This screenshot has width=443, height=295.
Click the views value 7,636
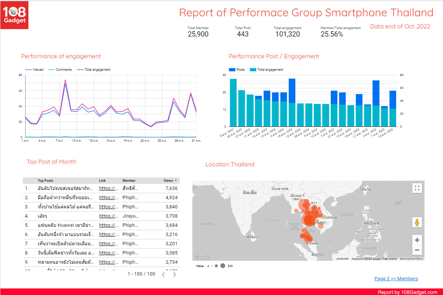tap(172, 188)
